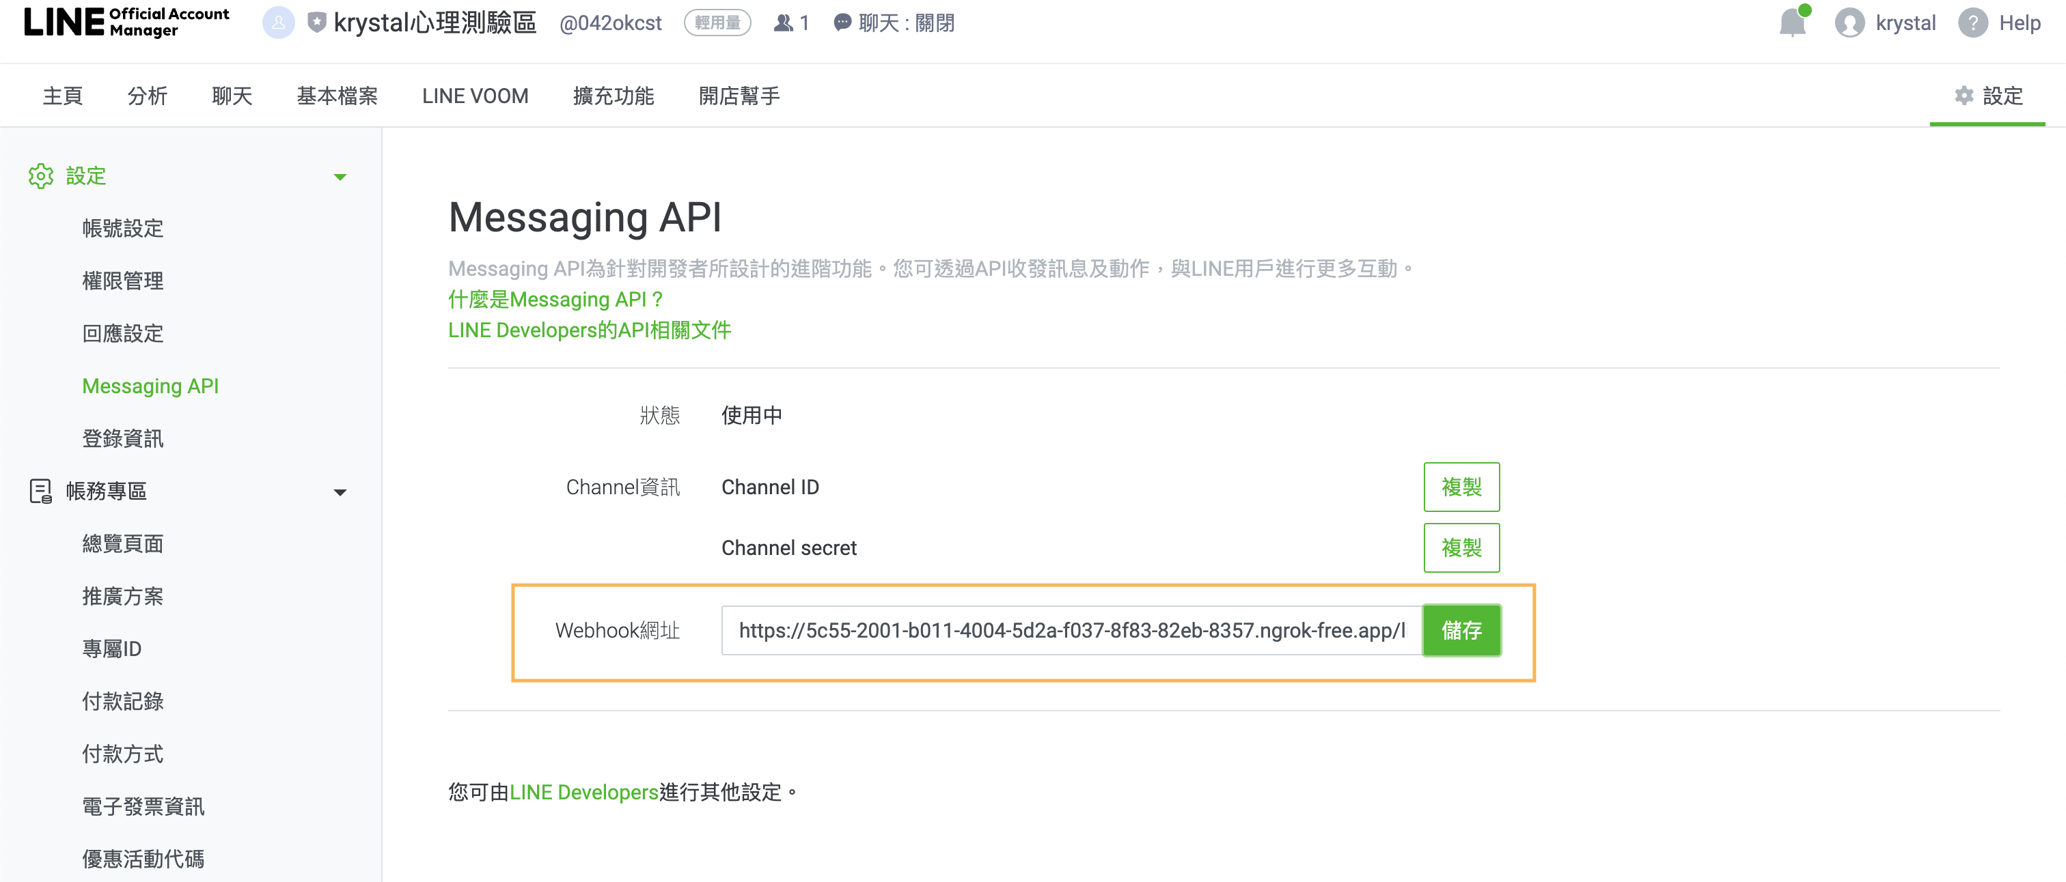Viewport: 2066px width, 882px height.
Task: Follow the LINE Developers link at the bottom
Action: click(x=584, y=793)
